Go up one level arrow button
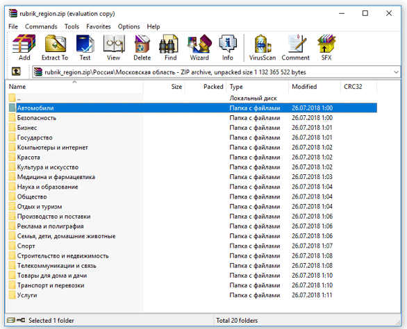 point(16,71)
